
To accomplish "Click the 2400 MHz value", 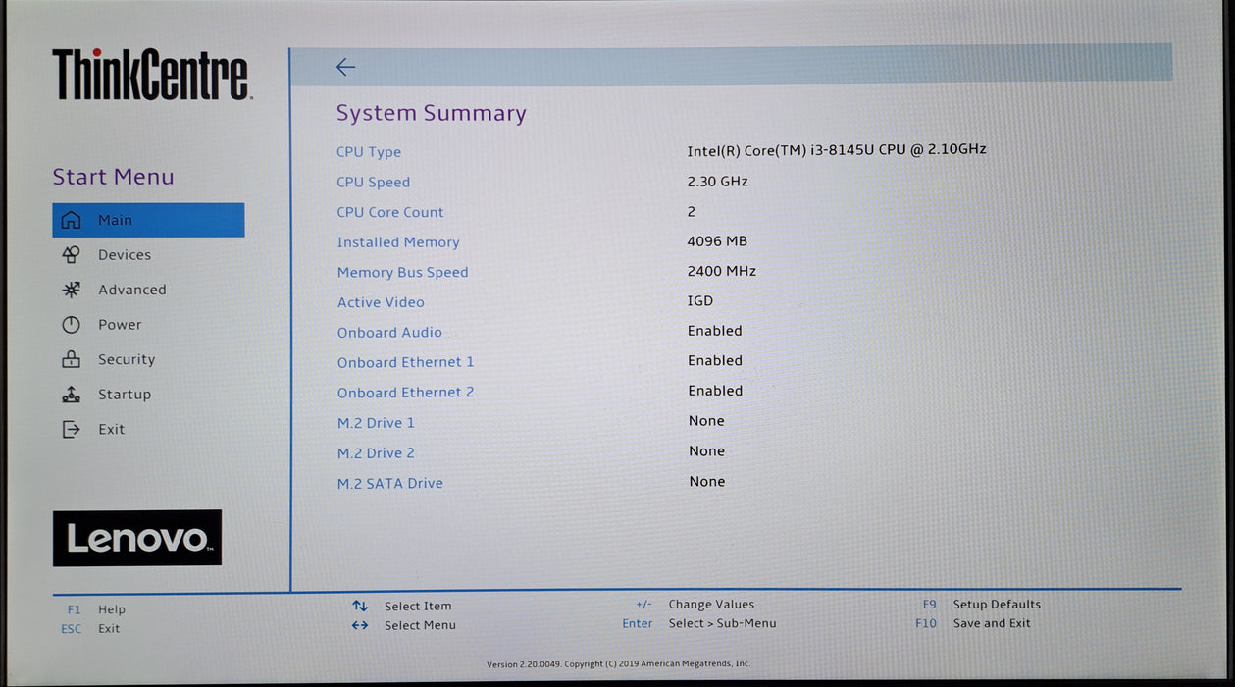I will pyautogui.click(x=722, y=271).
